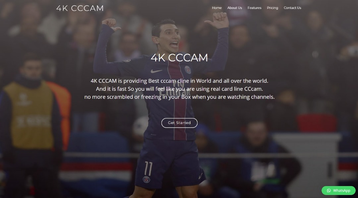
Task: Go to the Home page
Action: pos(217,8)
